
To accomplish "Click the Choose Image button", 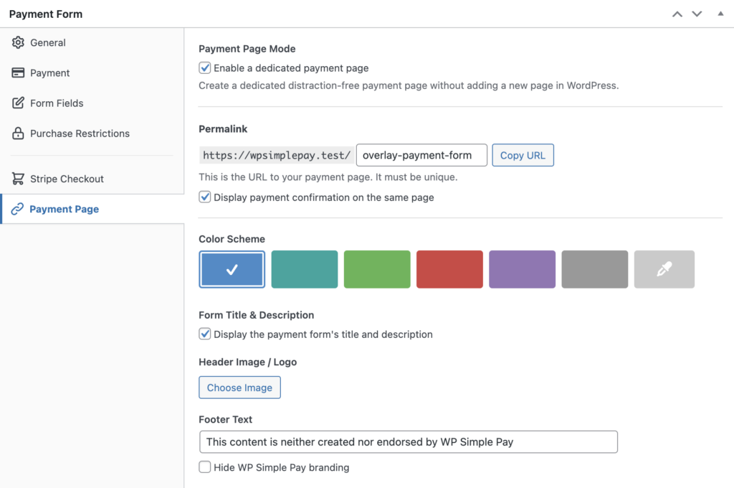I will point(239,388).
